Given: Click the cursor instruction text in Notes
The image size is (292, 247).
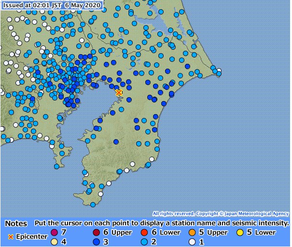Looking at the screenshot, I should point(162,223).
